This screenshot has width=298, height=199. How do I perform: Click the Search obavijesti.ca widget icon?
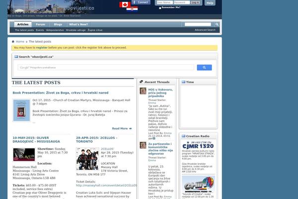pyautogui.click(x=16, y=57)
